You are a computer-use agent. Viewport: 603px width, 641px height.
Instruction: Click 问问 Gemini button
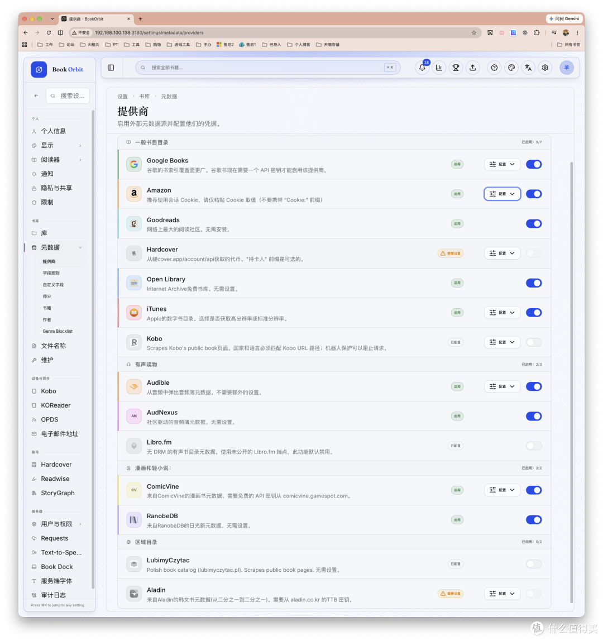point(564,19)
